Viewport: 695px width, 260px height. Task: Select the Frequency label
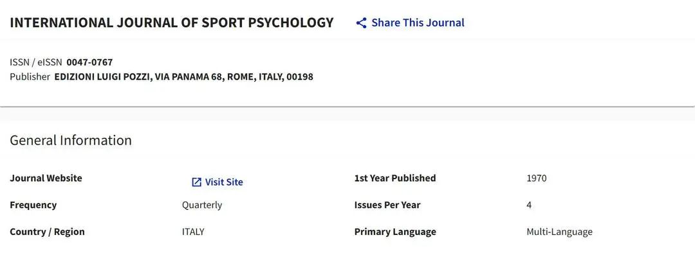pos(33,205)
